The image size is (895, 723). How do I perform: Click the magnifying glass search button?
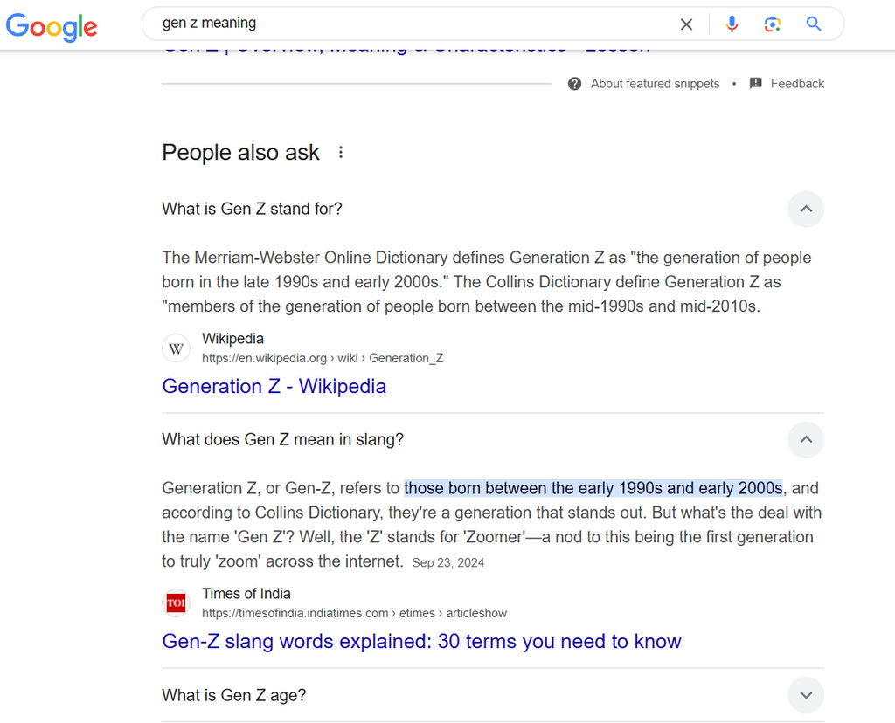coord(814,24)
